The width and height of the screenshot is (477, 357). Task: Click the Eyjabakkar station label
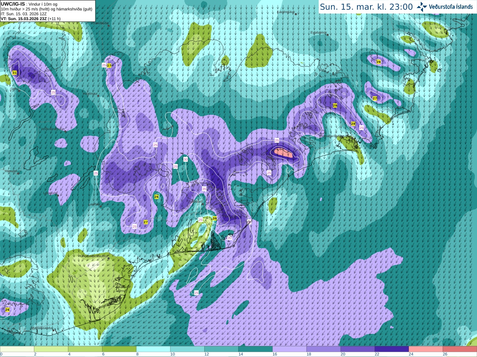tap(319, 32)
